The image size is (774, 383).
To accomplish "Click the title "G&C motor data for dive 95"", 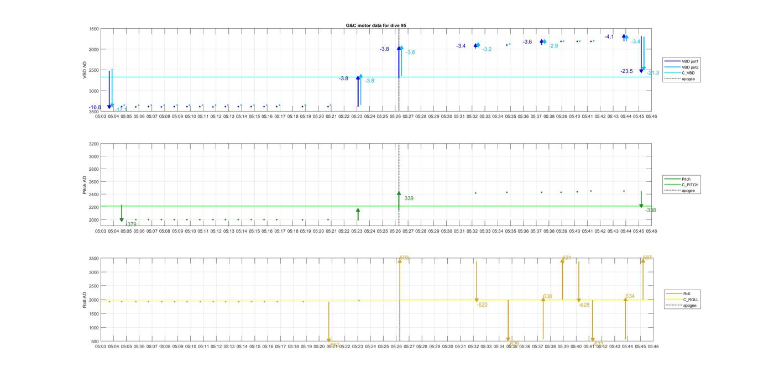I will (x=376, y=25).
